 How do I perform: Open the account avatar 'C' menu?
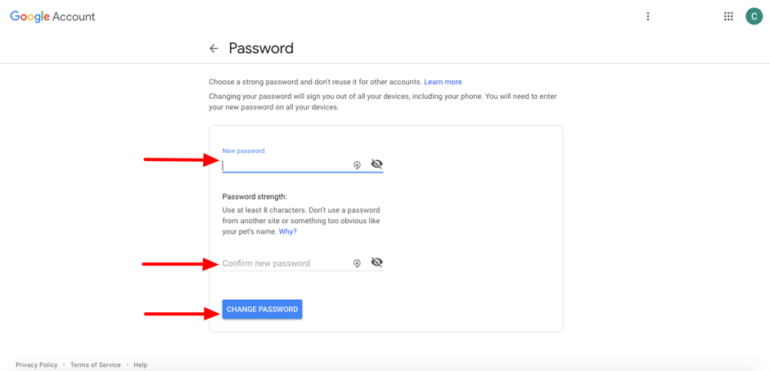pos(754,16)
